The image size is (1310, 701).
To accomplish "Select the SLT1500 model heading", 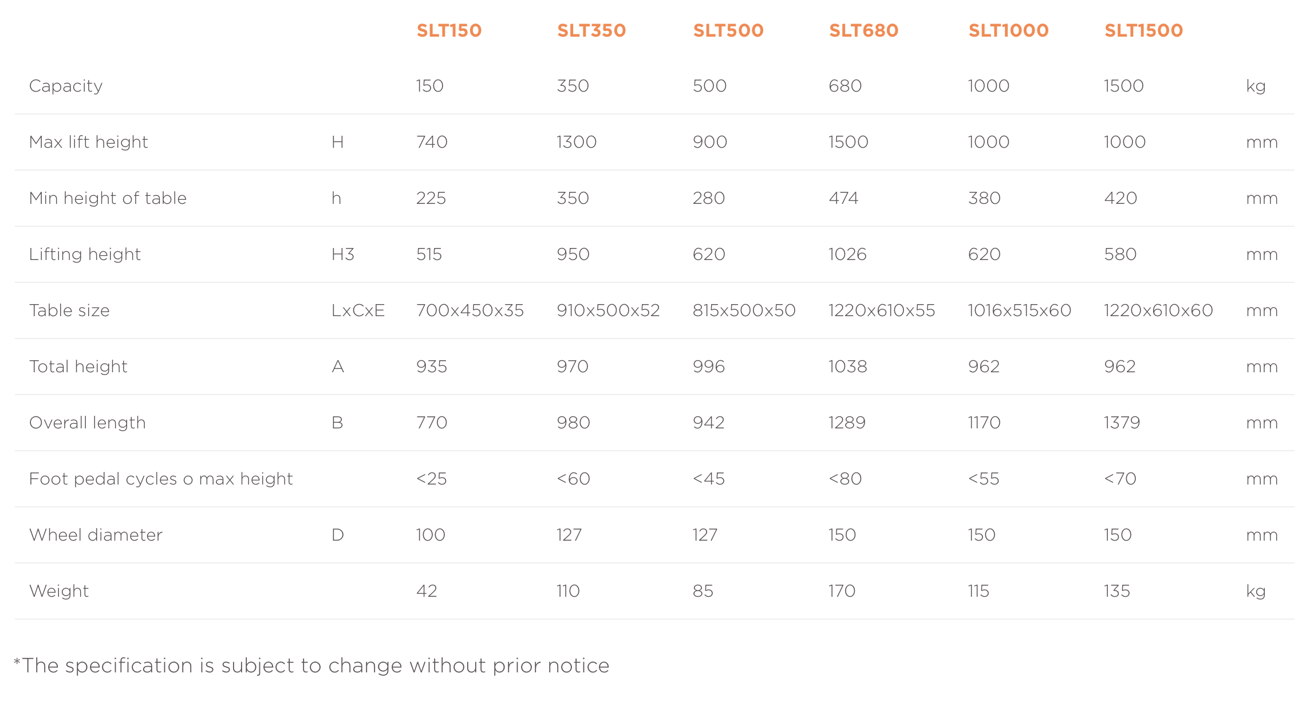I will click(x=1143, y=30).
